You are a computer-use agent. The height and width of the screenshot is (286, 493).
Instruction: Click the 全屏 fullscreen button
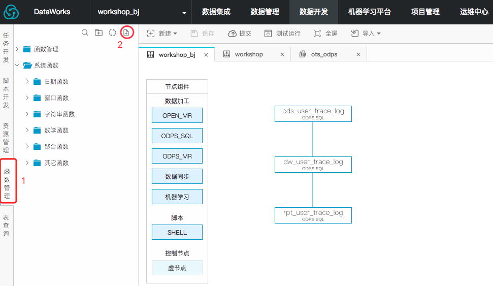click(x=325, y=34)
